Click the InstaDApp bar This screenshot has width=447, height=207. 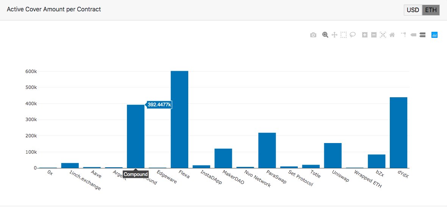201,167
